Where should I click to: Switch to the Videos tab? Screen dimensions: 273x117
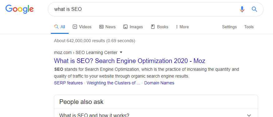(x=82, y=27)
